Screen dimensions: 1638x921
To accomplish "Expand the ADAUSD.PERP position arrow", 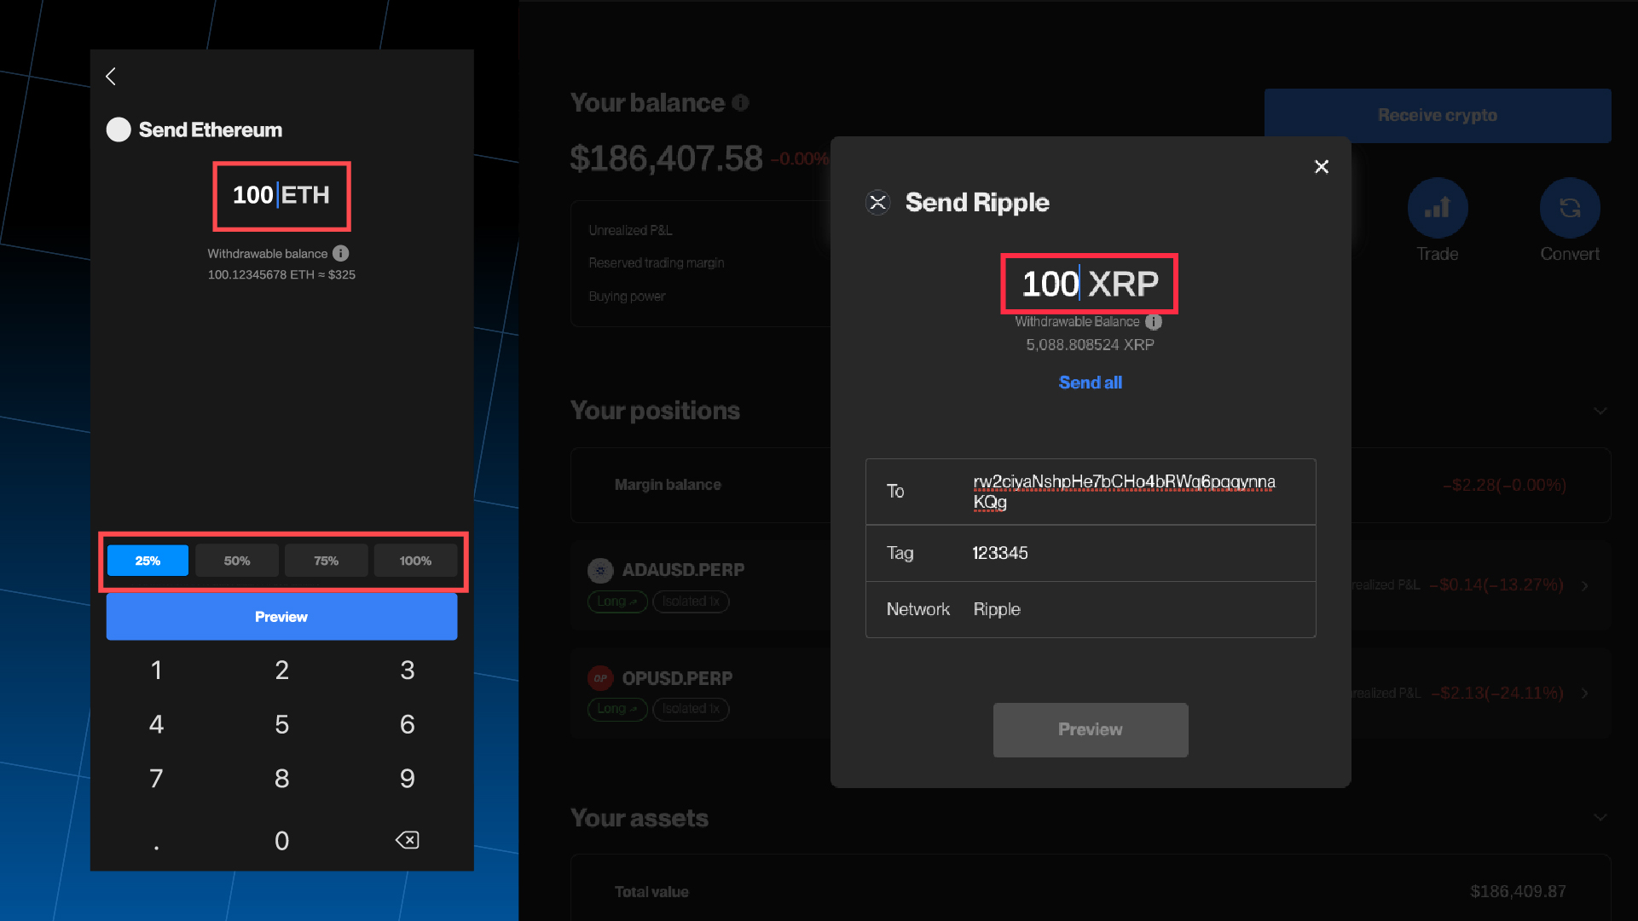I will tap(1585, 585).
